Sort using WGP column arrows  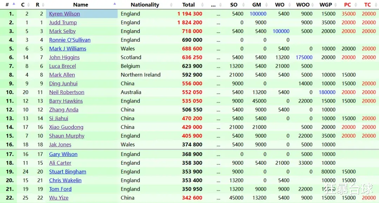(335, 5)
